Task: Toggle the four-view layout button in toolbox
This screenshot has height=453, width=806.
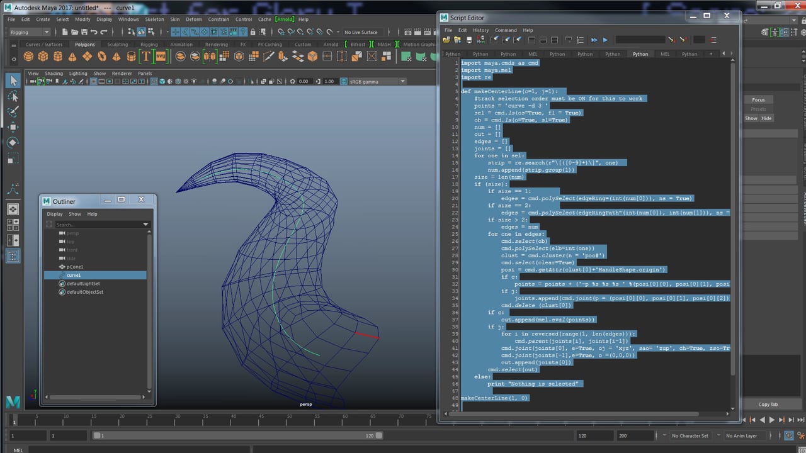Action: (13, 225)
